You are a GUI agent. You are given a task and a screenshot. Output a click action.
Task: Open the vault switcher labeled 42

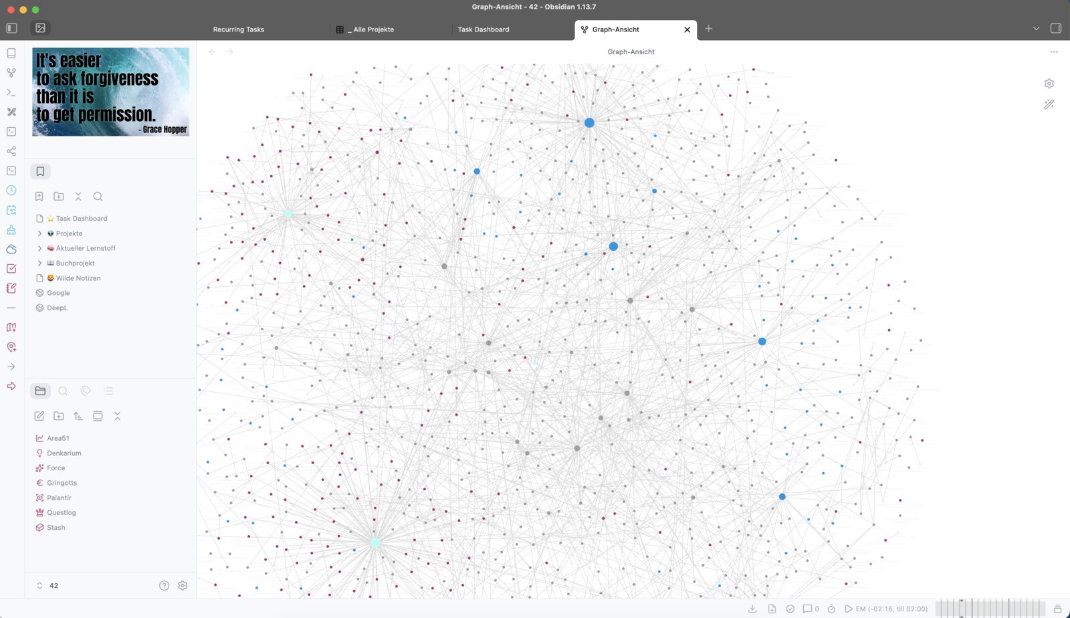pyautogui.click(x=47, y=585)
